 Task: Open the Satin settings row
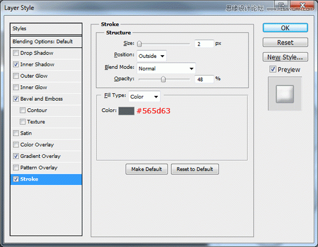pos(46,133)
